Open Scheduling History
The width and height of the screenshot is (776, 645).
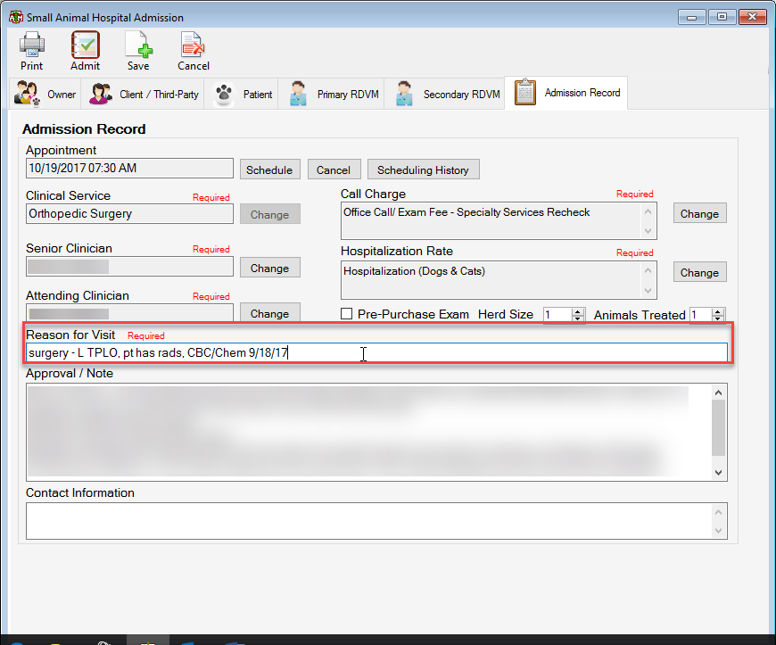423,170
